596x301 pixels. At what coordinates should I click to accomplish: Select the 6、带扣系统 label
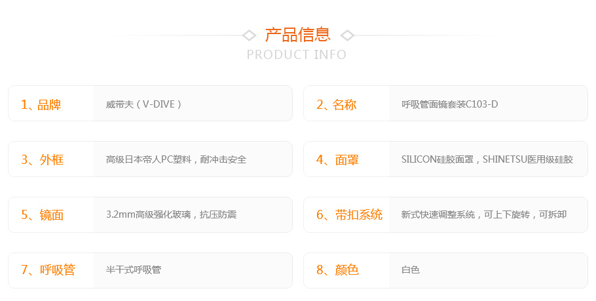tap(349, 215)
